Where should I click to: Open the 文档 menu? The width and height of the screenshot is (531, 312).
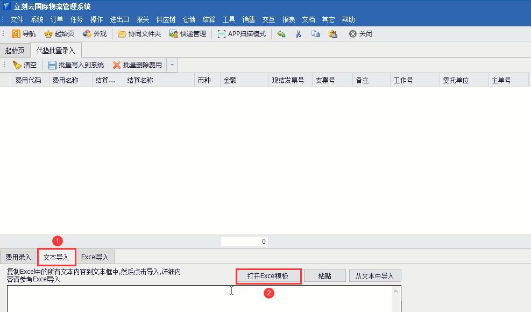point(308,20)
